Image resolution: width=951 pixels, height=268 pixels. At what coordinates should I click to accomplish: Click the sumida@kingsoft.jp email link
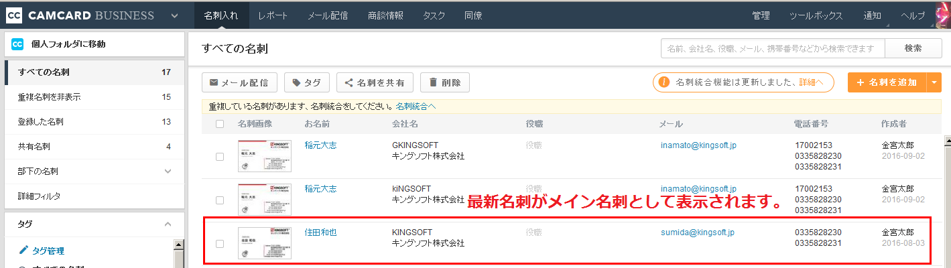[x=698, y=232]
